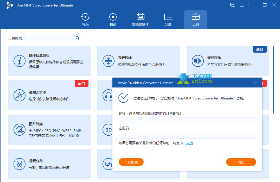
Task: Click the 注册码 registration code field
Action: (x=187, y=135)
